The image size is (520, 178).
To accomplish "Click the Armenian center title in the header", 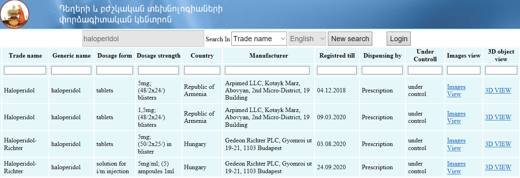I will (x=141, y=14).
